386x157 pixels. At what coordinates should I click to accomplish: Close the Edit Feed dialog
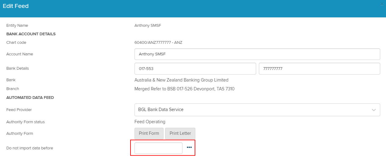pyautogui.click(x=382, y=4)
